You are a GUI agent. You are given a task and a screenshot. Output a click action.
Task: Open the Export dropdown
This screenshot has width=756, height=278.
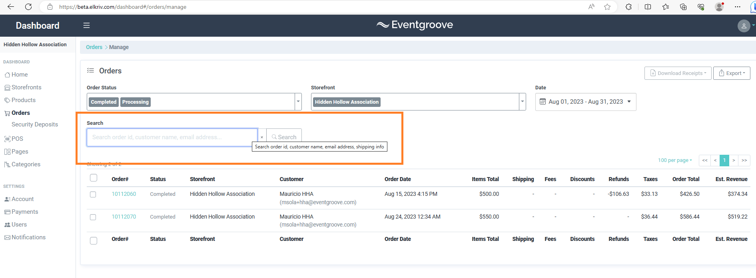tap(732, 73)
